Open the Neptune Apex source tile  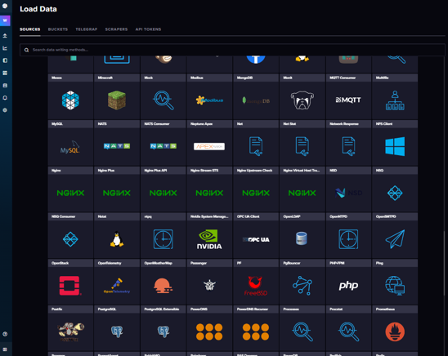point(209,143)
